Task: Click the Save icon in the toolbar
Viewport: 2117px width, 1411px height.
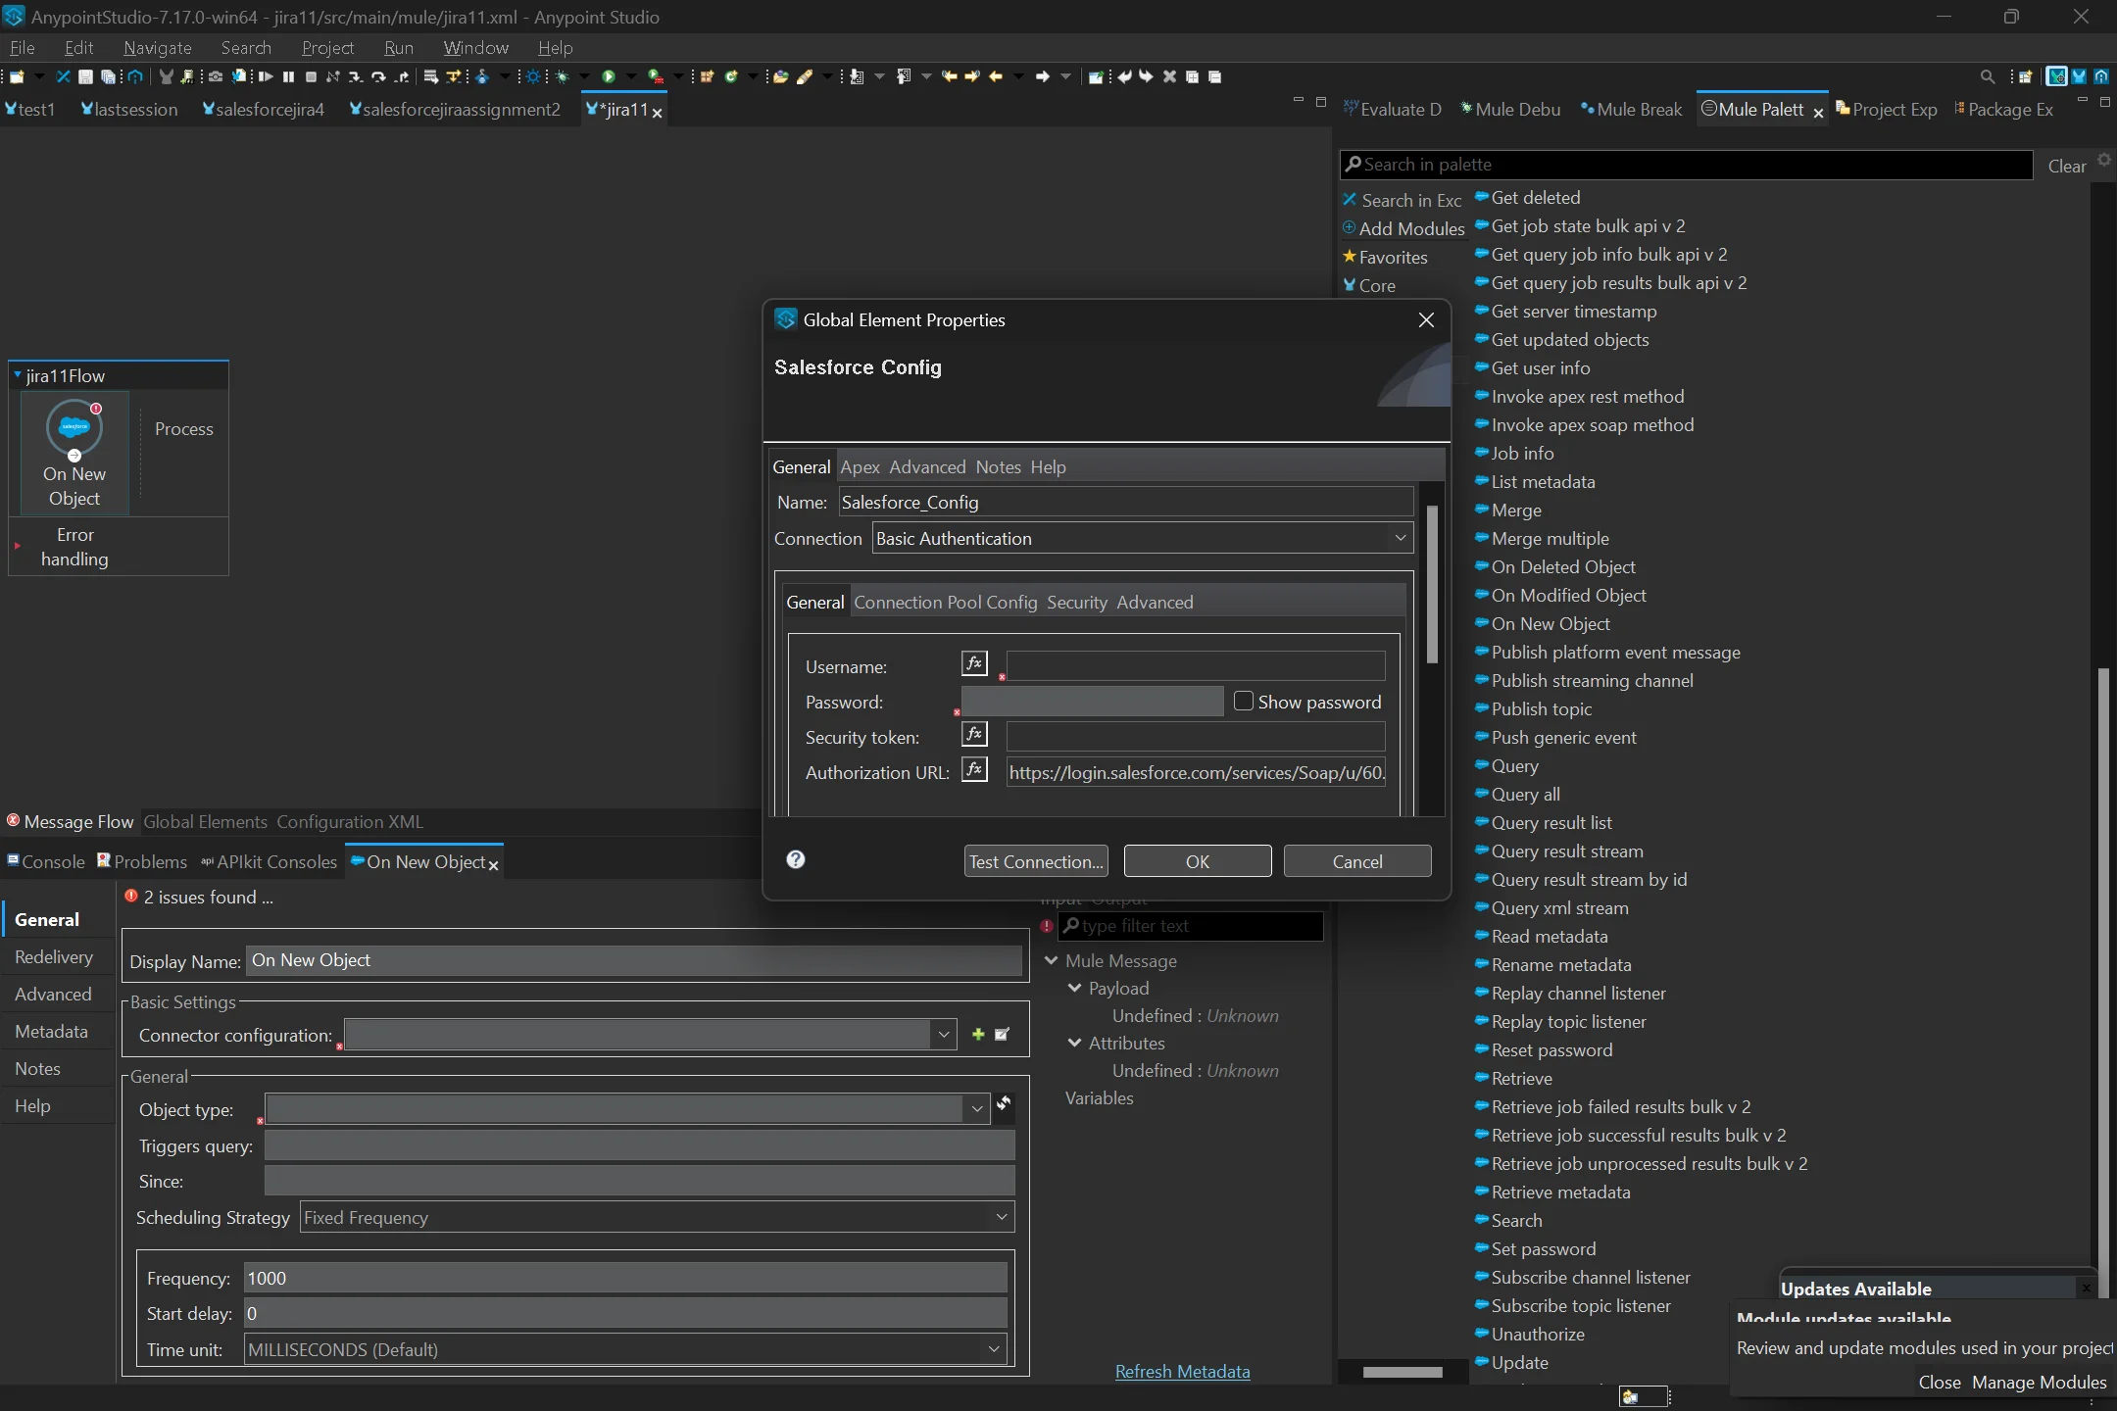Action: tap(84, 76)
